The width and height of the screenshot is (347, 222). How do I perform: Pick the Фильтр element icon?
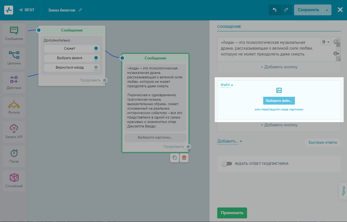(x=14, y=104)
